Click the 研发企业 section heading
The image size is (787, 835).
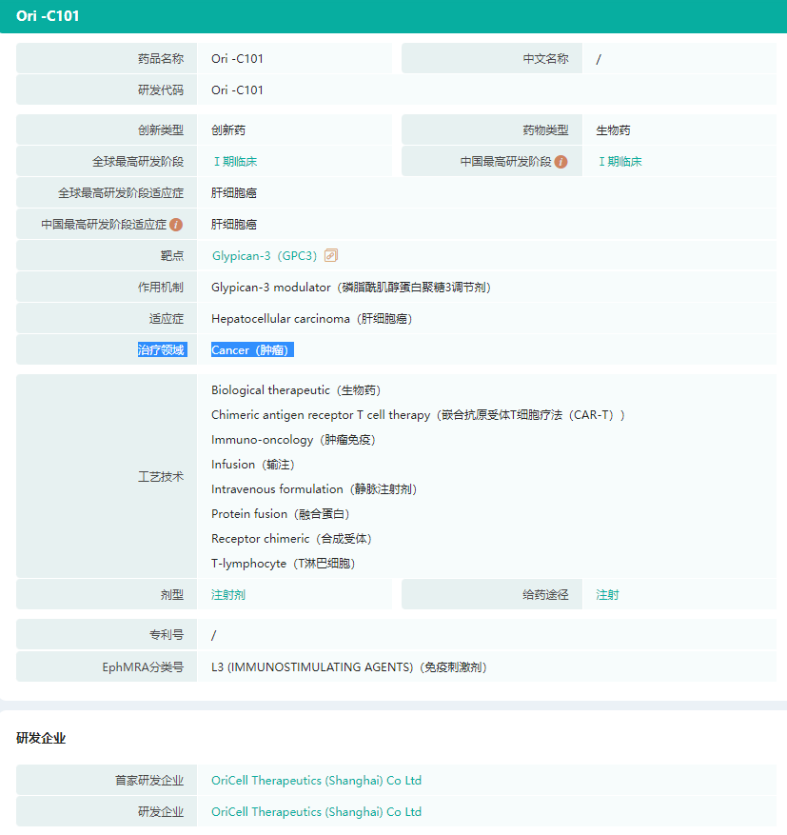pos(41,738)
